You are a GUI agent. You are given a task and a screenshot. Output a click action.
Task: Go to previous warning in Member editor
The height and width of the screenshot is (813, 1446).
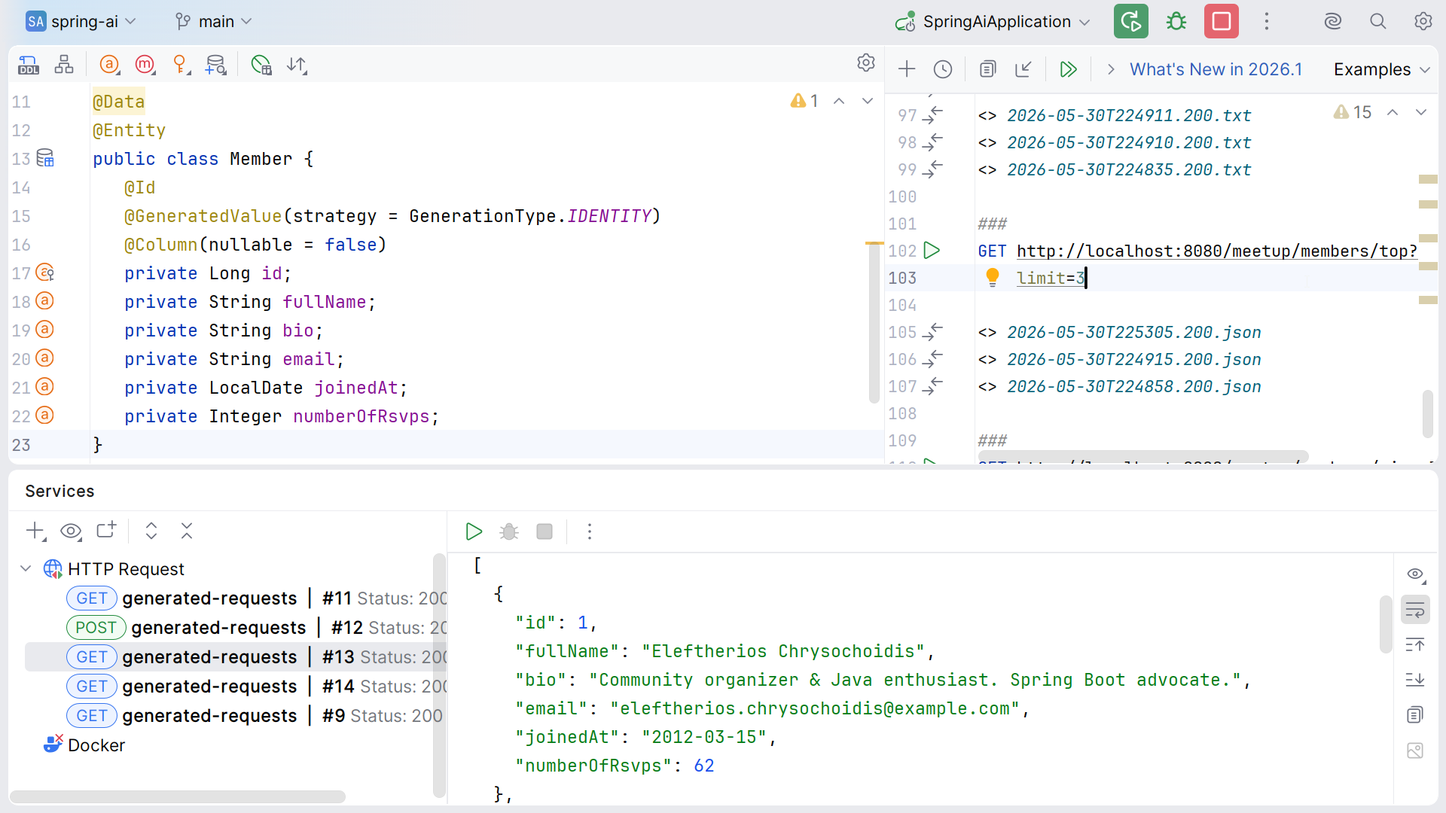pos(839,101)
